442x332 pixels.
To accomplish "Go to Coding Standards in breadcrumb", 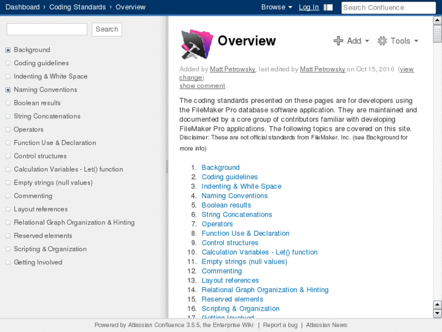I will 78,7.
